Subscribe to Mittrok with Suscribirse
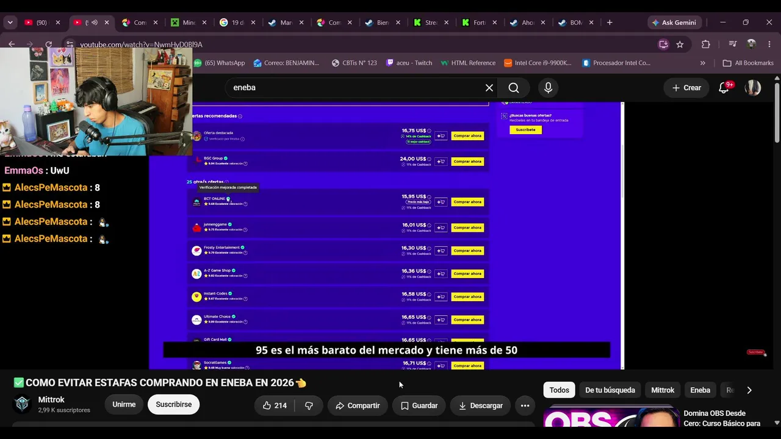 tap(173, 404)
